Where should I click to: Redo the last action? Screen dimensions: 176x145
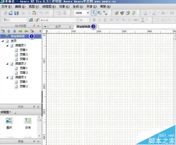[x=47, y=13]
